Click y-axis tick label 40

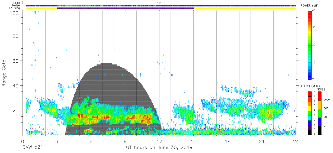click(x=16, y=86)
